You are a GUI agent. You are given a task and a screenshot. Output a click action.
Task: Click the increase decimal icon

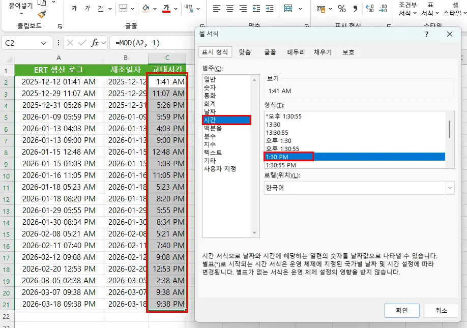(x=368, y=9)
